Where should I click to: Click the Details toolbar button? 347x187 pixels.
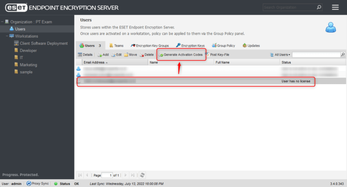(85, 55)
